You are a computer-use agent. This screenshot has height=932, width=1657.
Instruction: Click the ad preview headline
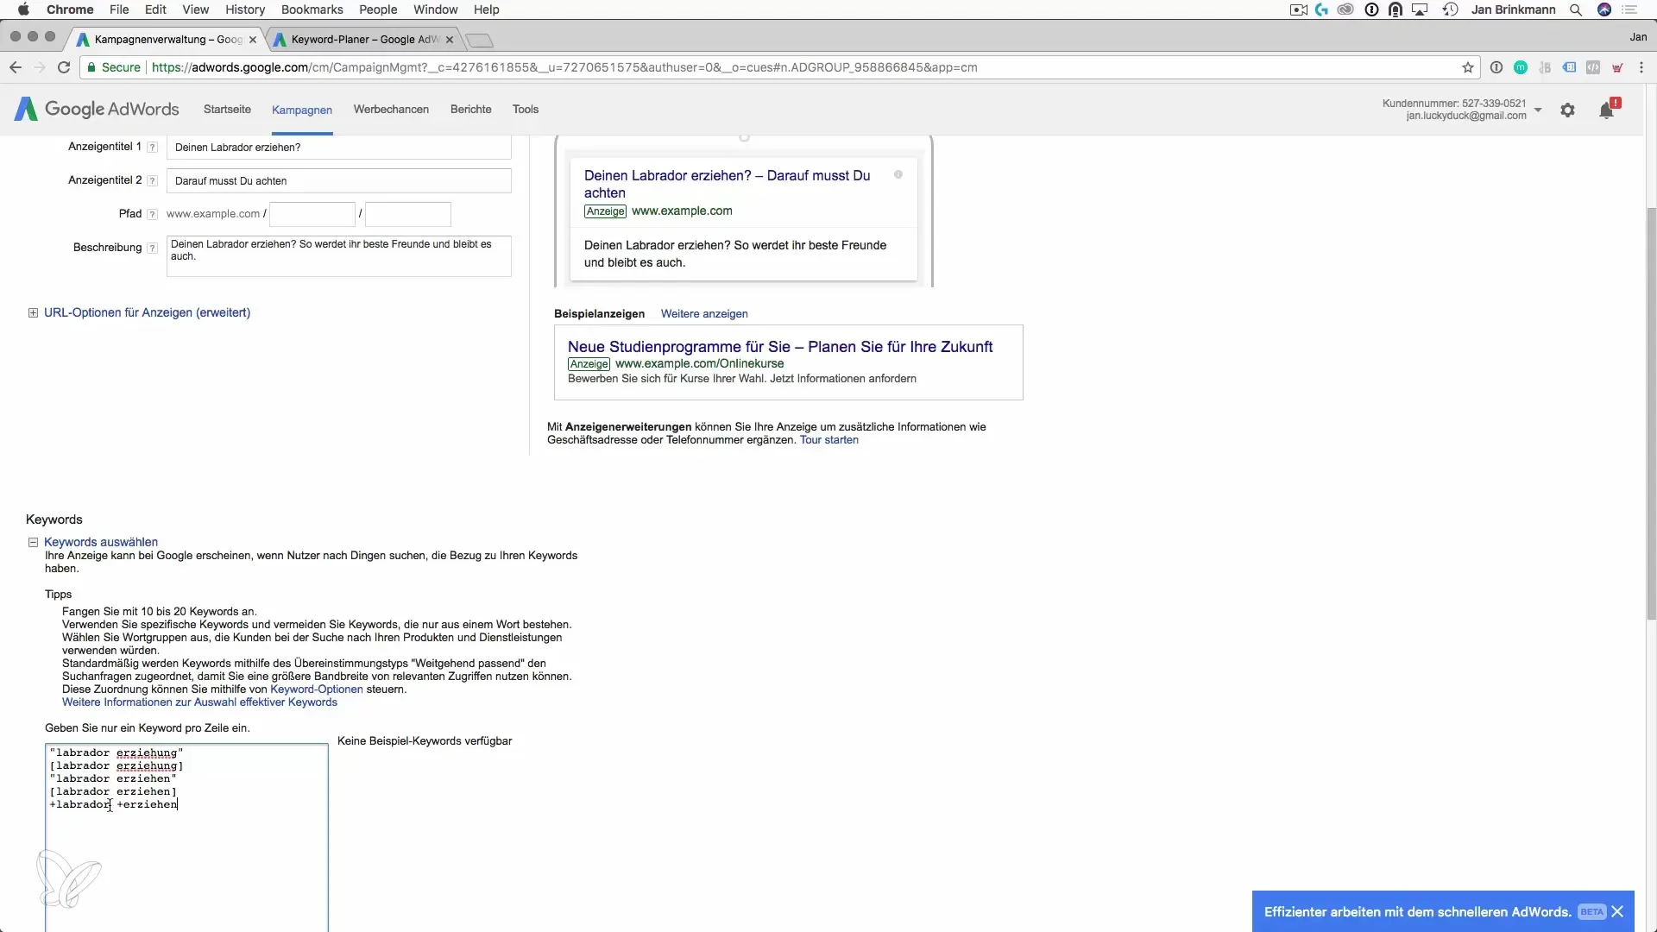tap(727, 184)
